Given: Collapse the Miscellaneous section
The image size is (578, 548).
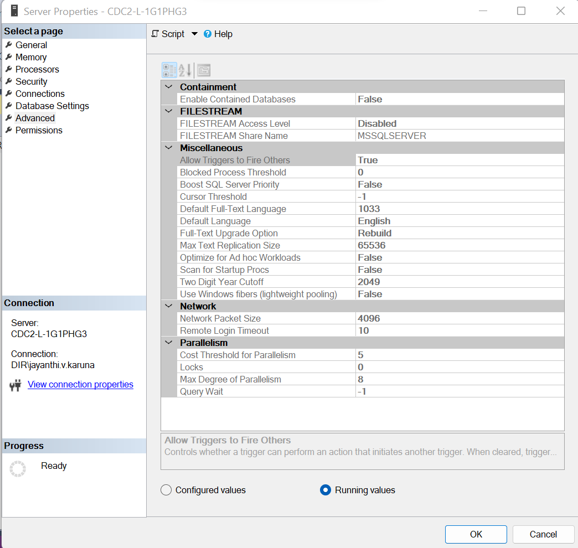Looking at the screenshot, I should 169,148.
